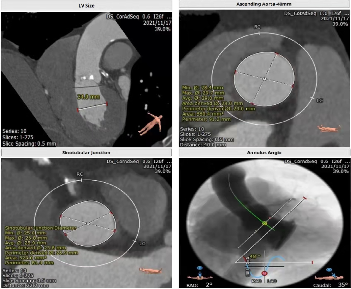
Task: Click the center point of Ascending Aorta contour
Action: click(264, 79)
